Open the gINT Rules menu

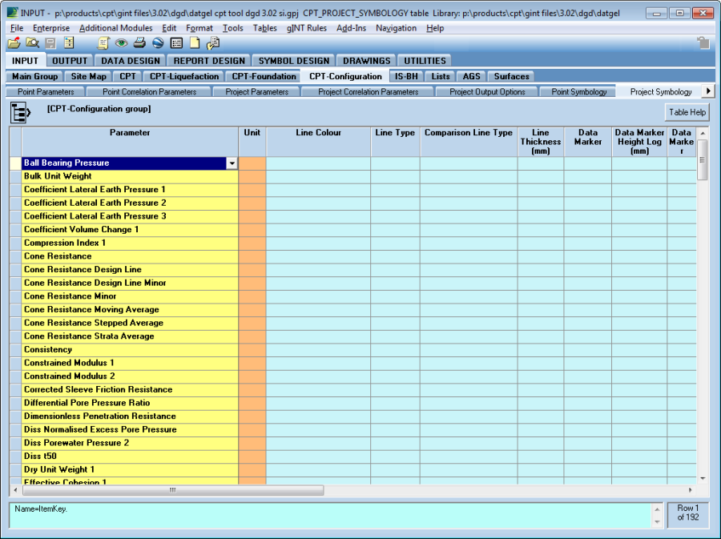pos(307,28)
